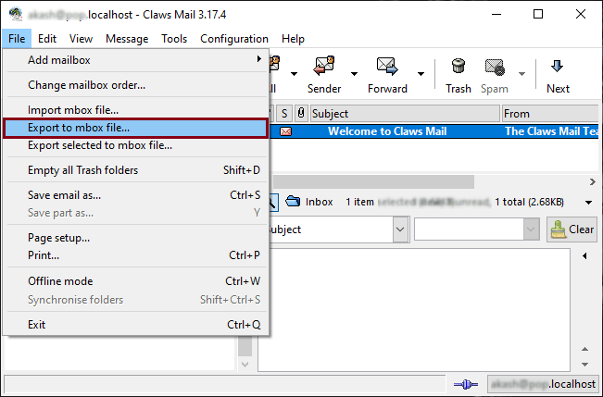Open the Forward options dropdown arrow
603x397 pixels.
[x=421, y=73]
